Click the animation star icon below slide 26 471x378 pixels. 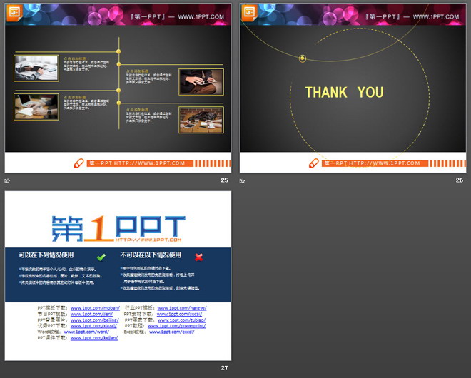[x=243, y=181]
